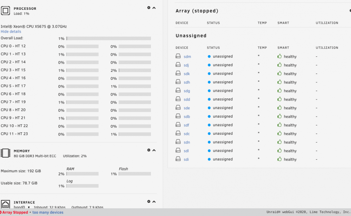The image size is (351, 216).
Task: Open Interface settings gear
Action: (x=148, y=202)
